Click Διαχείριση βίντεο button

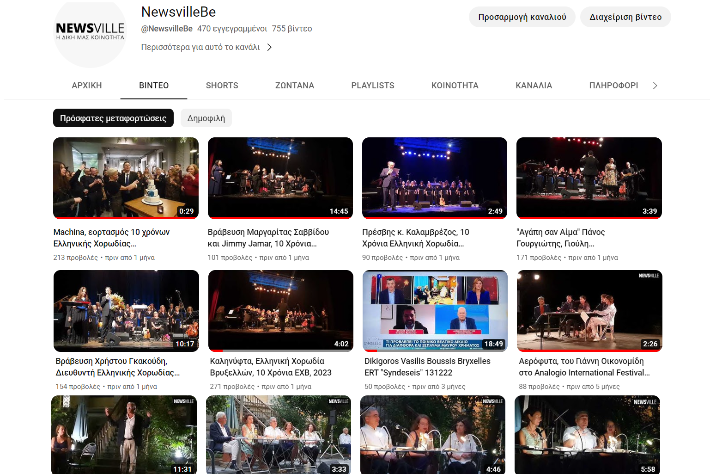(625, 17)
